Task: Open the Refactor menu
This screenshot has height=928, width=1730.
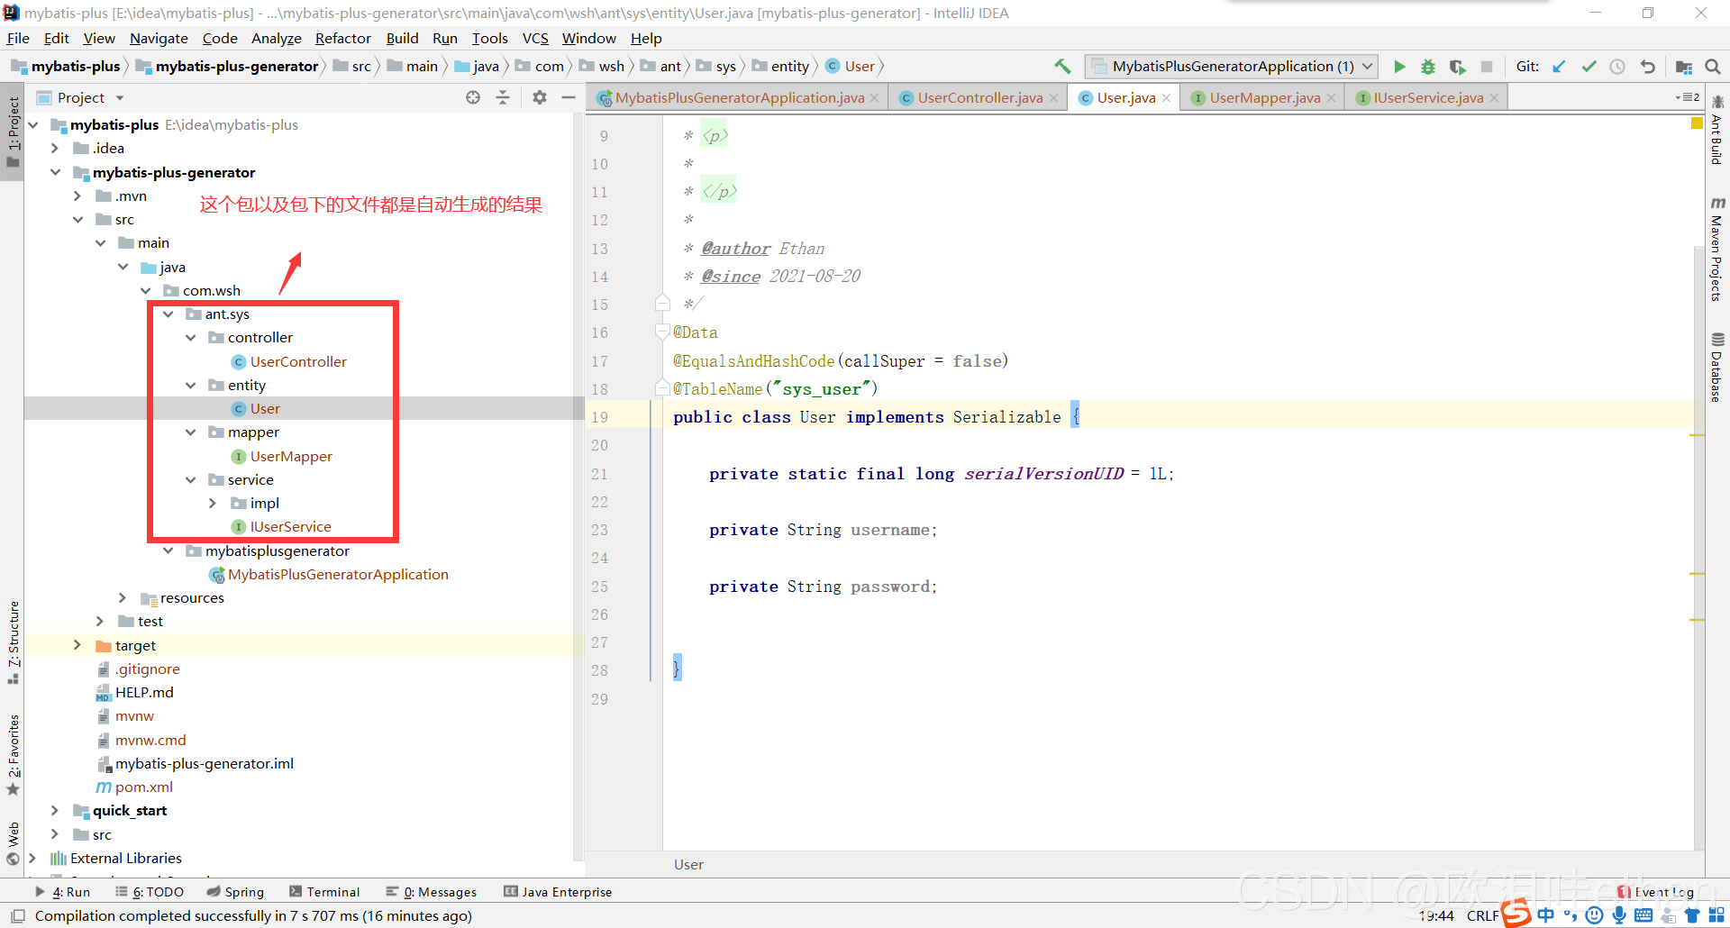Action: [x=343, y=38]
